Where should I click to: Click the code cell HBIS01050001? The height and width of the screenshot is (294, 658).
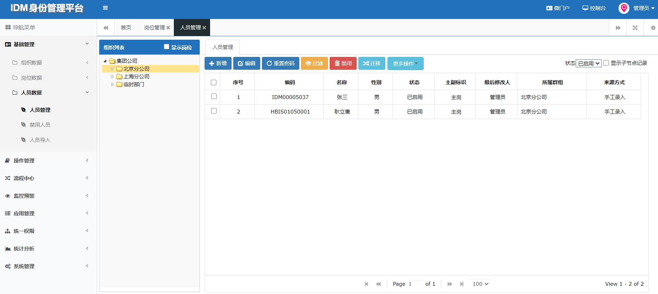pos(290,112)
